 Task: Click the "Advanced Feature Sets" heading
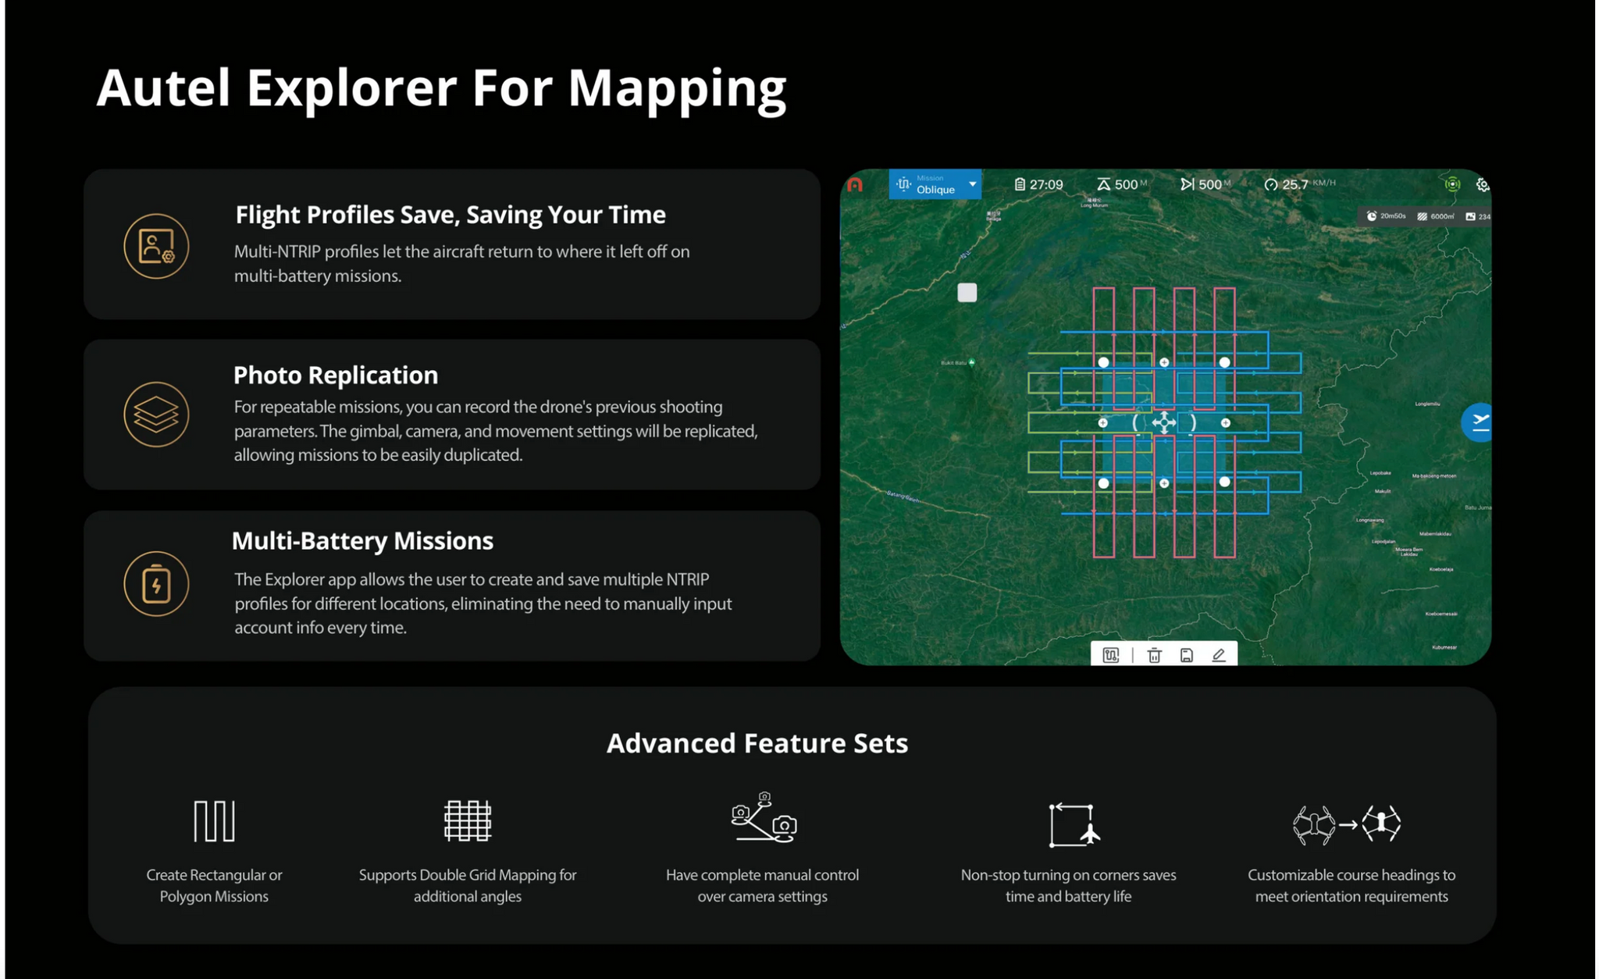pyautogui.click(x=757, y=743)
